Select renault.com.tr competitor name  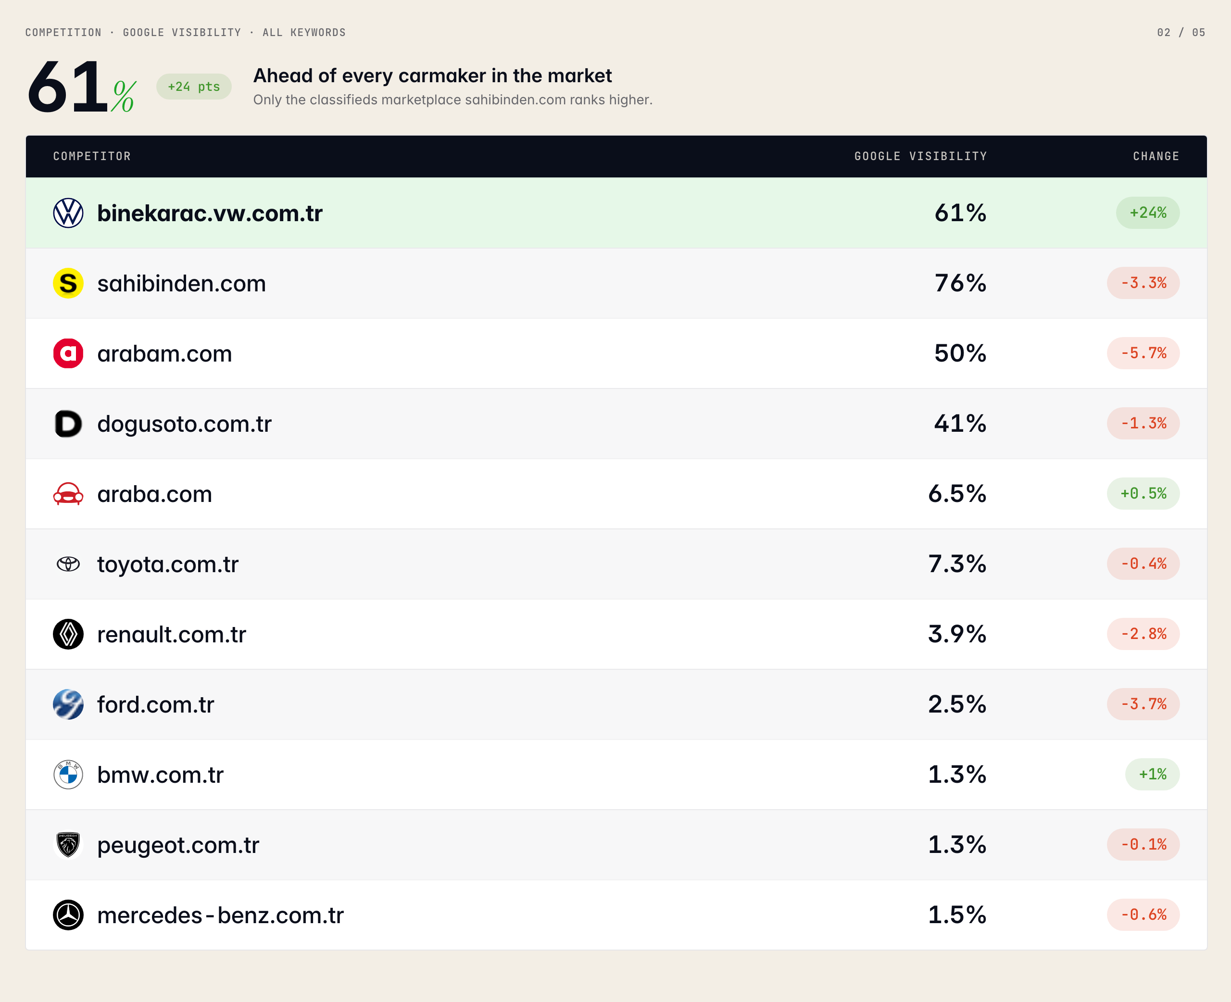click(x=171, y=634)
